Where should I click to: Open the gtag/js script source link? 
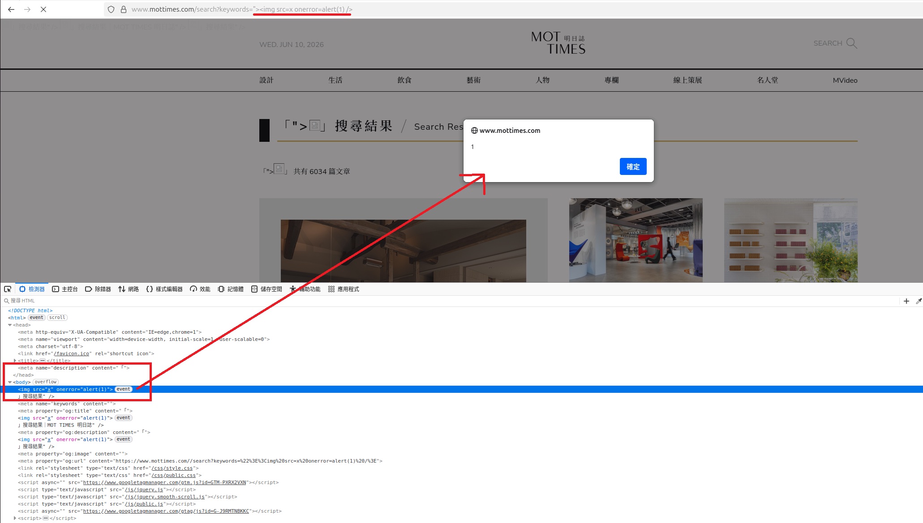click(166, 511)
